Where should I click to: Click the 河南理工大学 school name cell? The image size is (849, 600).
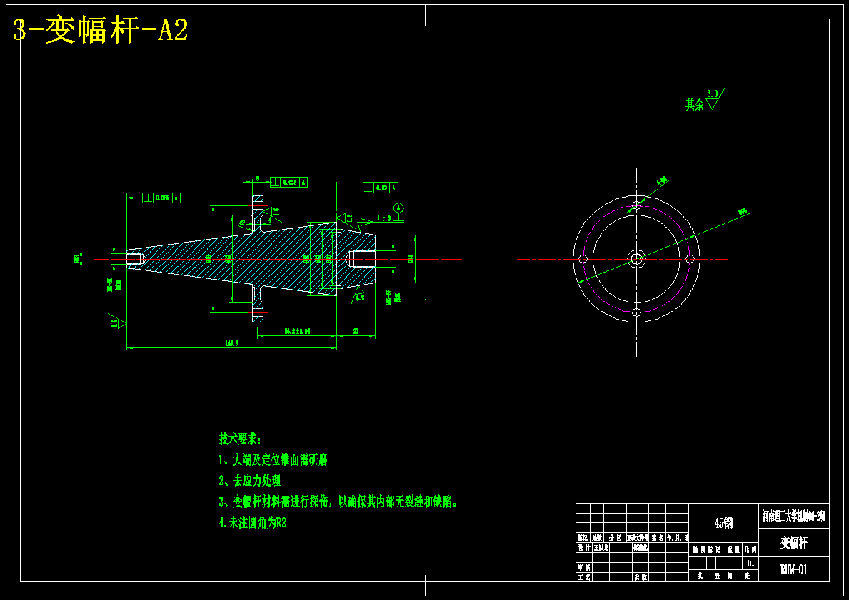pyautogui.click(x=794, y=516)
